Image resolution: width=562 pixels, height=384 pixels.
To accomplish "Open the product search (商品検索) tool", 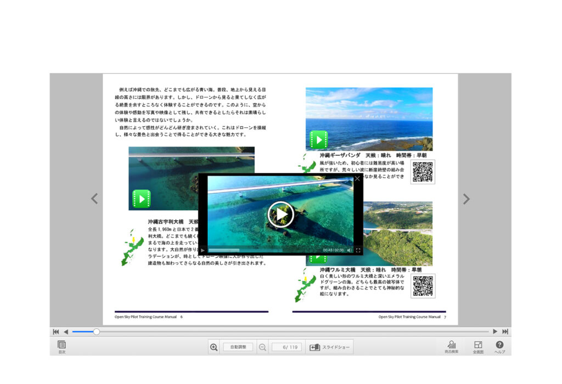I will pyautogui.click(x=452, y=346).
